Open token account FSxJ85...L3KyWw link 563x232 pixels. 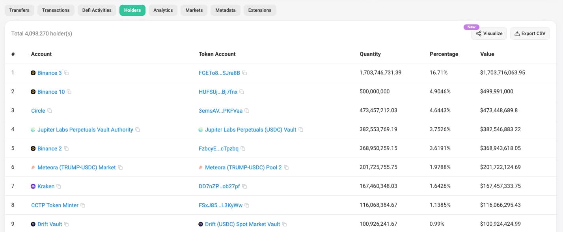(x=220, y=205)
